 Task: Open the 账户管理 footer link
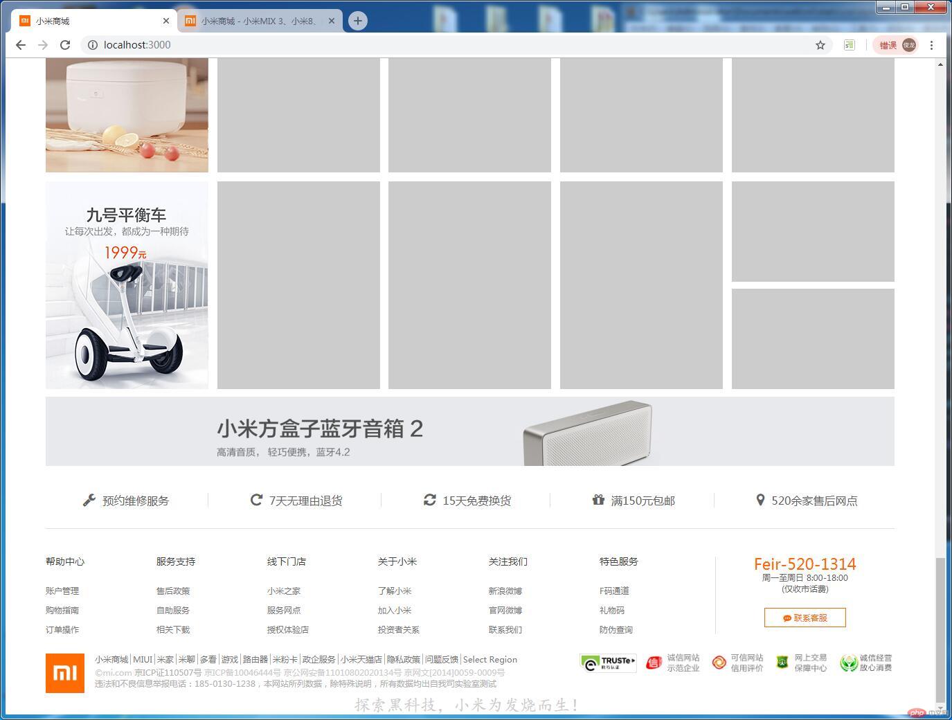[62, 591]
